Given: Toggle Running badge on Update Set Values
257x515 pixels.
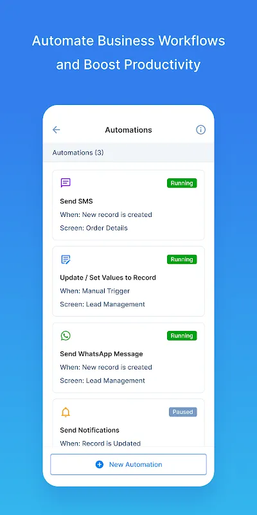Looking at the screenshot, I should coord(182,259).
